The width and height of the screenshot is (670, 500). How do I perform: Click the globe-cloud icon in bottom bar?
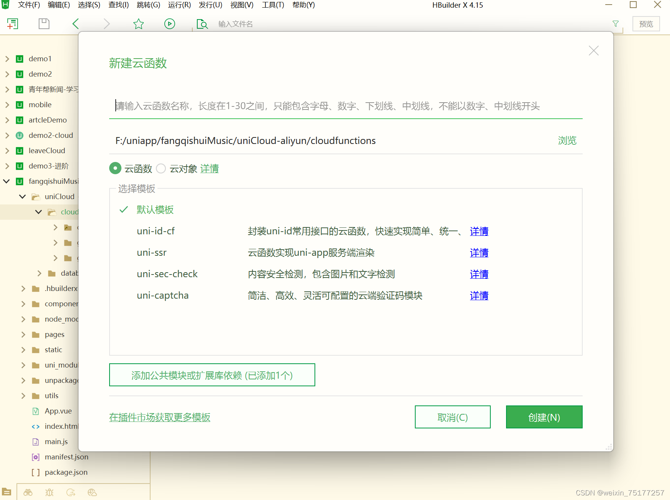coord(92,492)
